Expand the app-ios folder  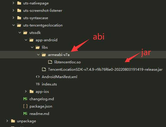click(26, 91)
